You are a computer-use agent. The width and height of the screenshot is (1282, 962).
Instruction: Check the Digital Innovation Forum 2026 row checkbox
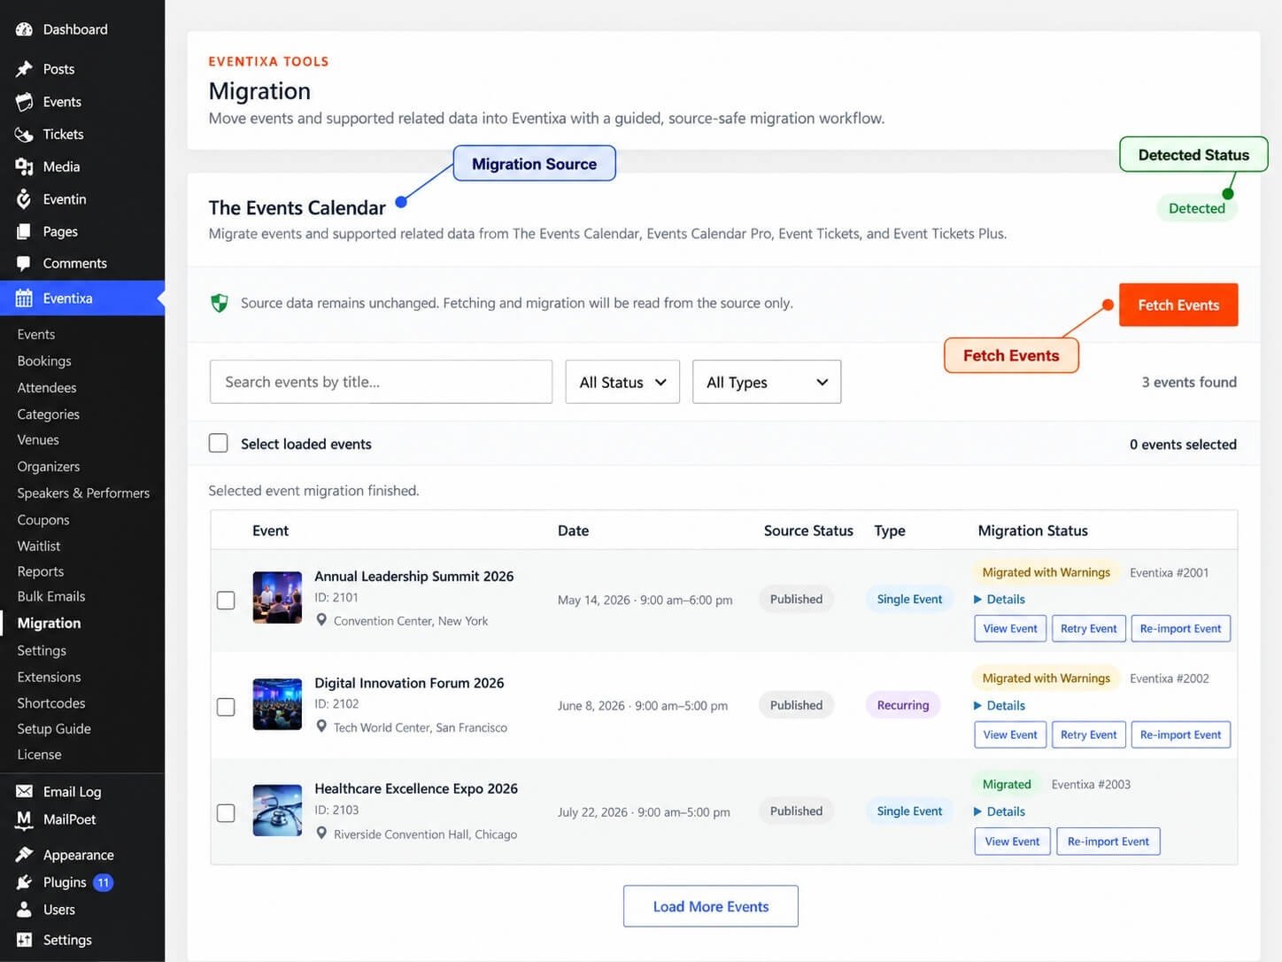(x=226, y=706)
